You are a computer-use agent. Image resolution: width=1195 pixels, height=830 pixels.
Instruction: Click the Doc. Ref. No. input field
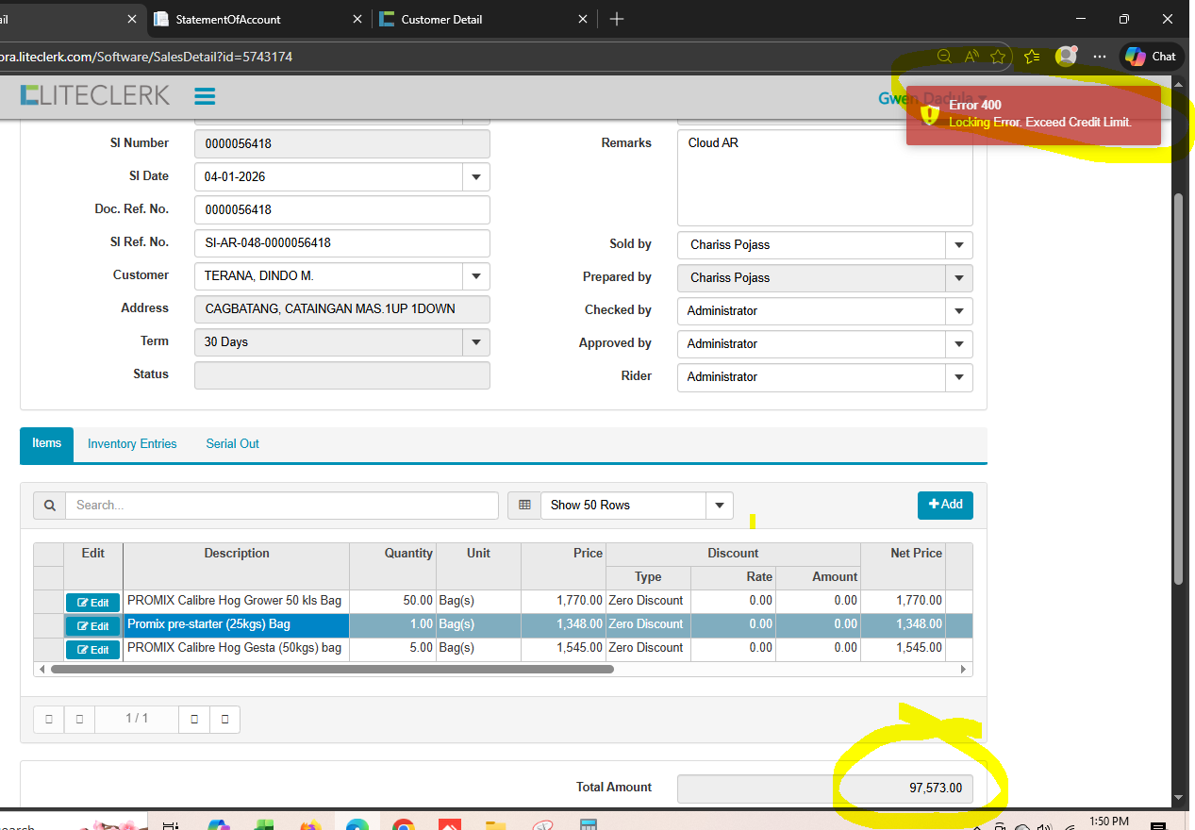pos(341,209)
